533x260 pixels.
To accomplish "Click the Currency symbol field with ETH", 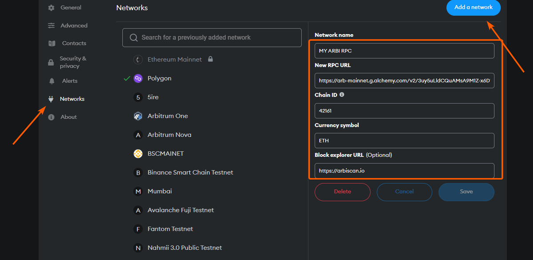I will (x=404, y=140).
